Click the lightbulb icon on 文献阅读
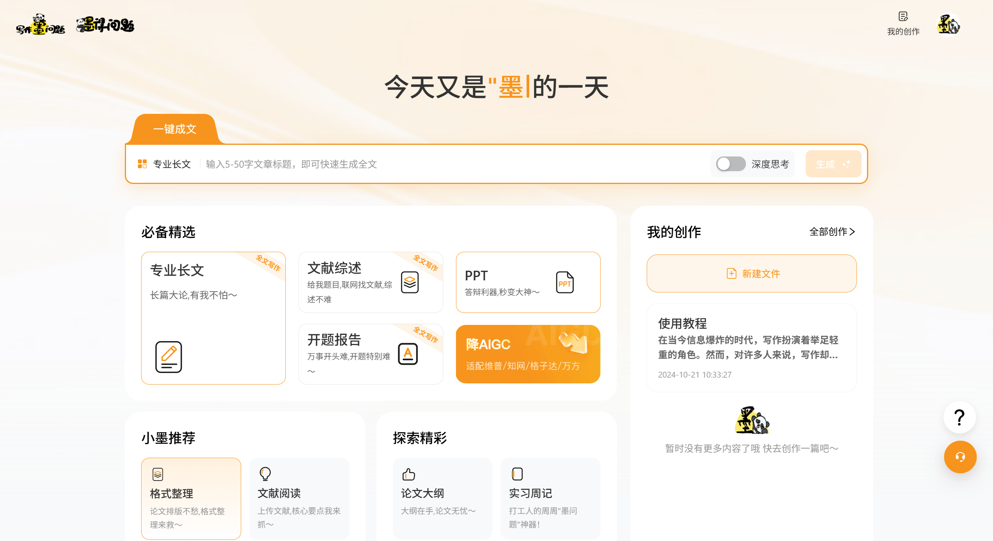This screenshot has height=541, width=993. tap(265, 474)
